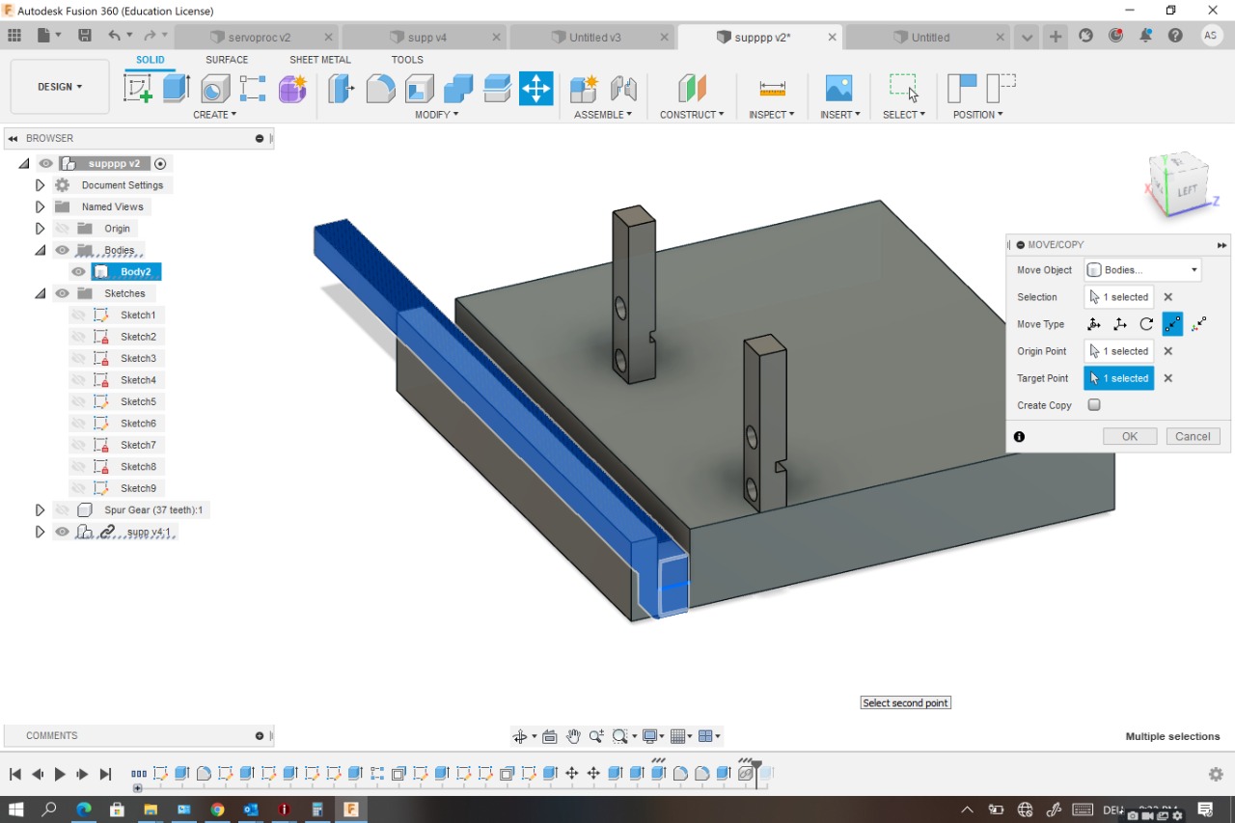Image resolution: width=1235 pixels, height=823 pixels.
Task: Choose the Hole tool icon
Action: 214,89
